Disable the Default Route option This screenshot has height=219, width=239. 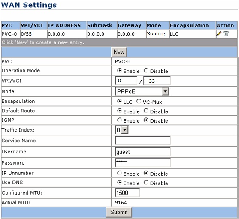(146, 111)
